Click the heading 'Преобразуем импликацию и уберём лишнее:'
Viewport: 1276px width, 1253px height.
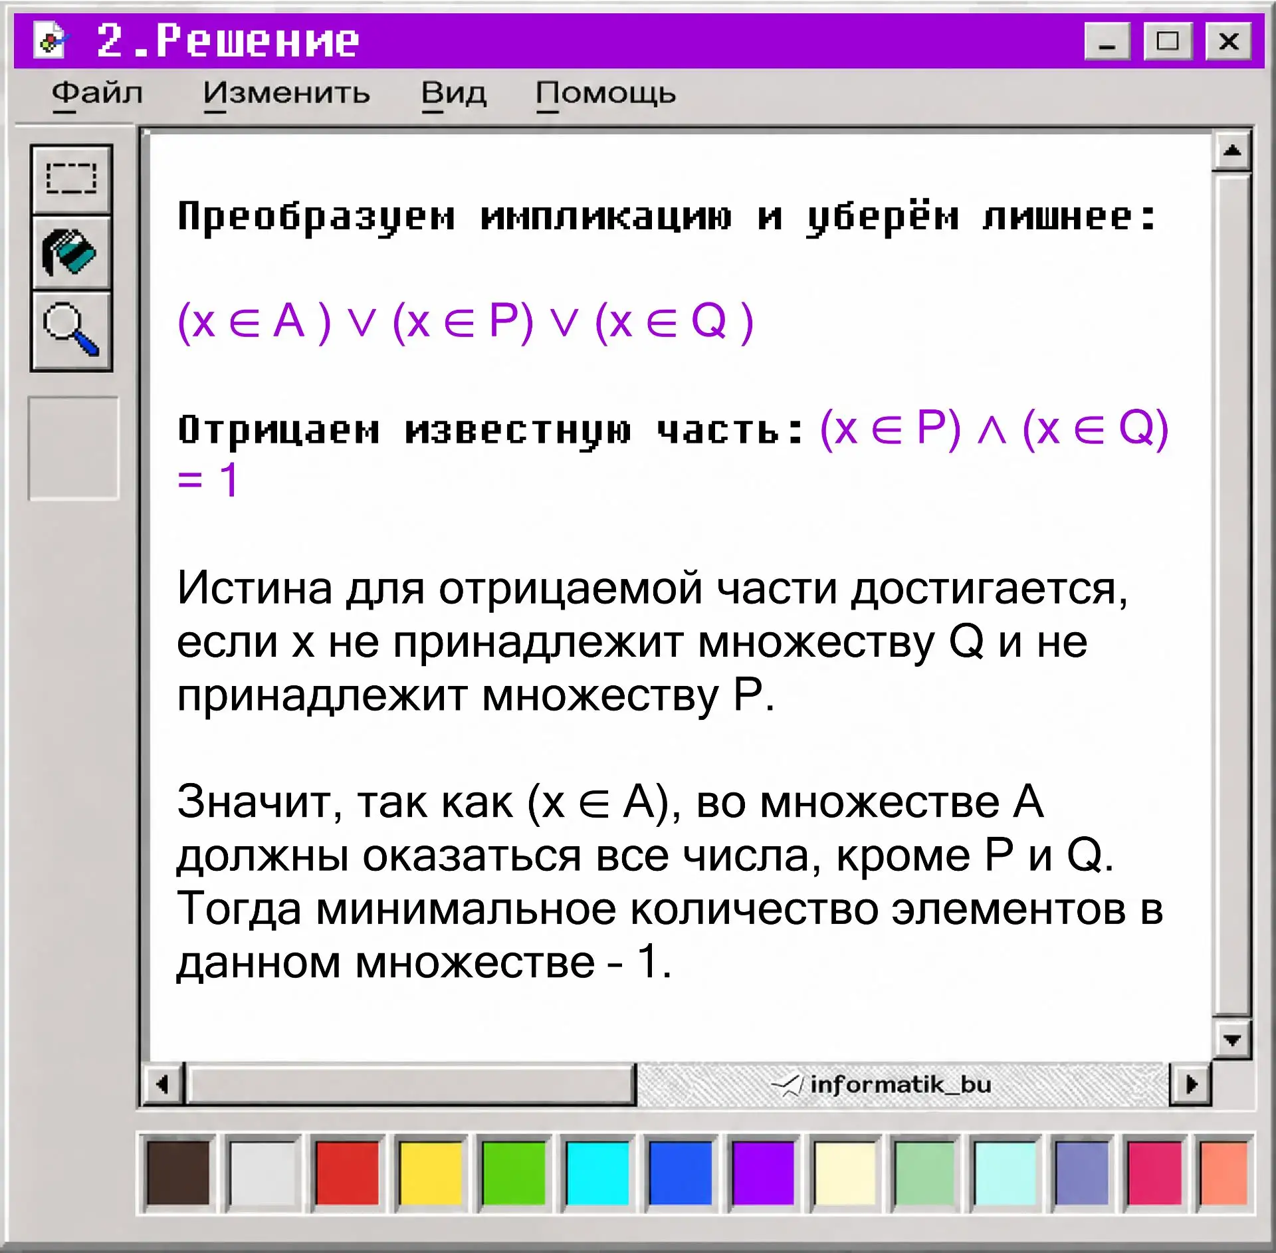pos(667,217)
